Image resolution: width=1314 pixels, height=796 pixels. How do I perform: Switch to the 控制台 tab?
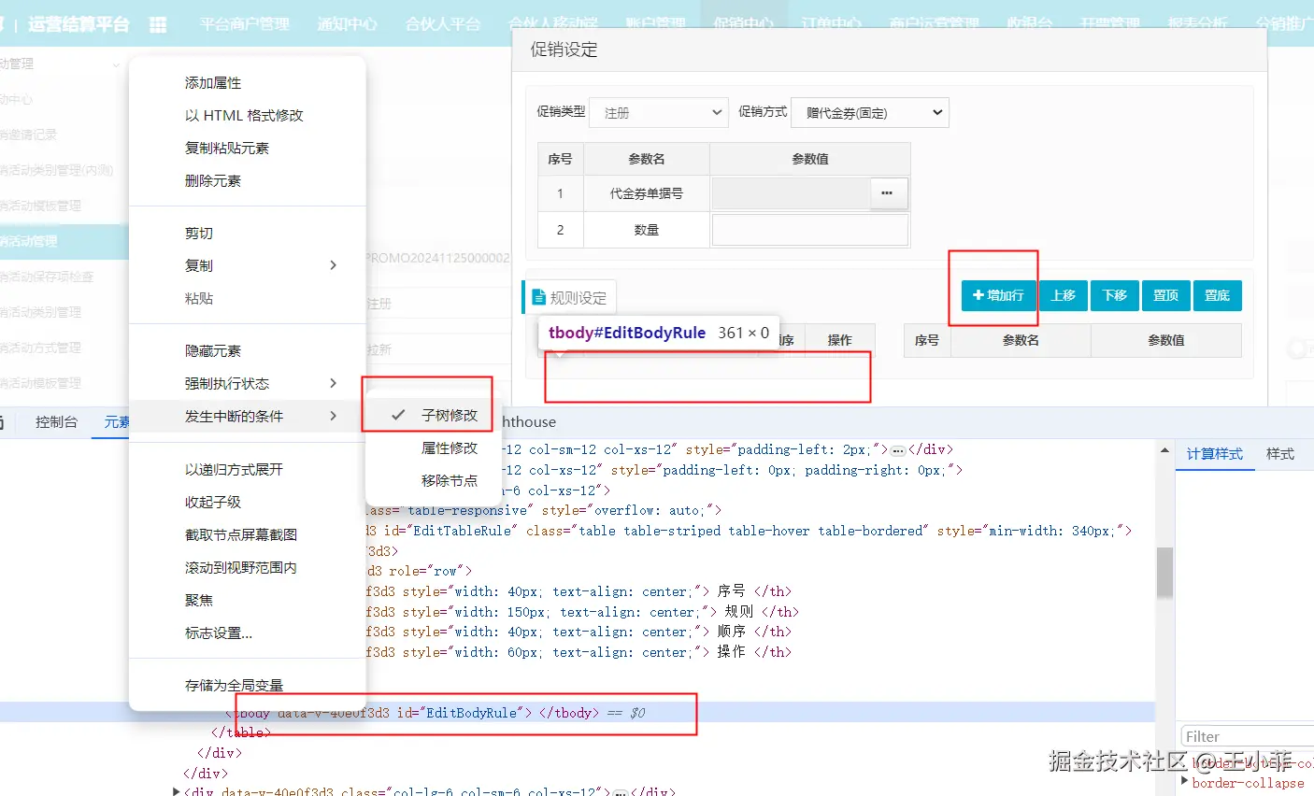[56, 421]
